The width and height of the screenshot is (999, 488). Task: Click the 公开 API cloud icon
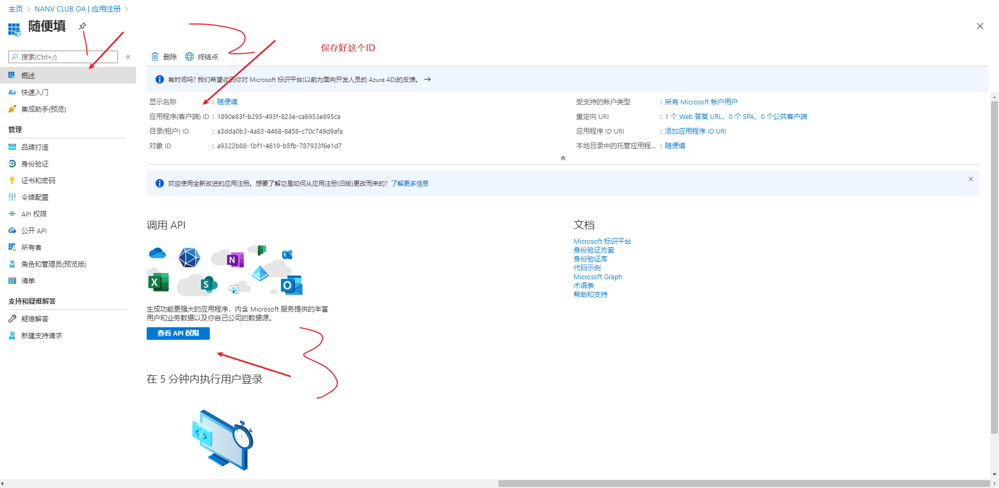[x=12, y=230]
